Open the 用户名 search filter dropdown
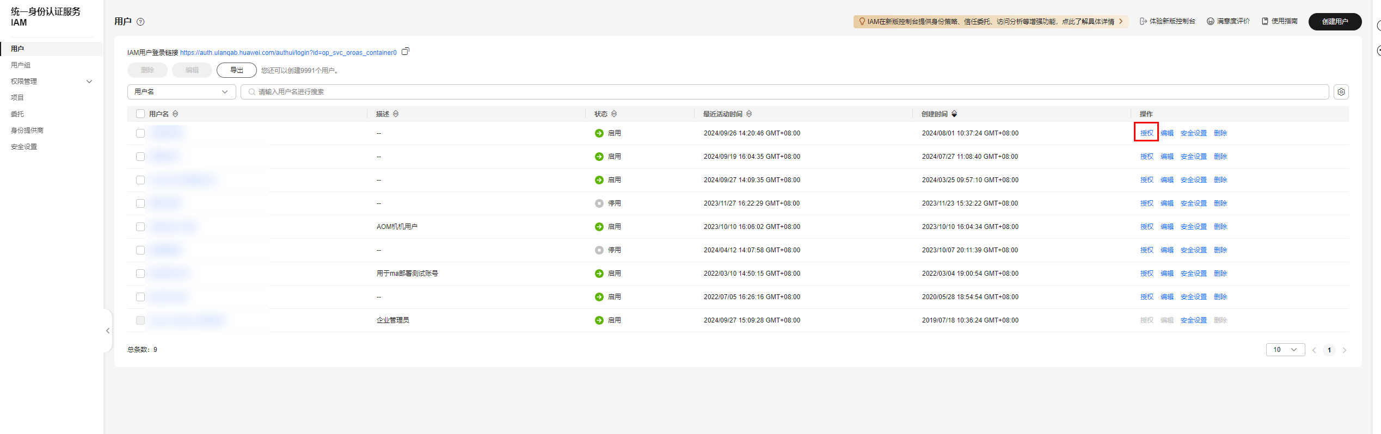Viewport: 1381px width, 434px height. [181, 92]
